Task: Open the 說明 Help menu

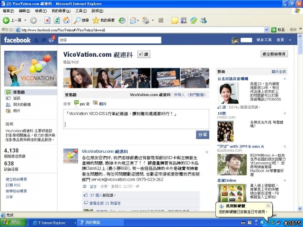Action: click(97, 11)
